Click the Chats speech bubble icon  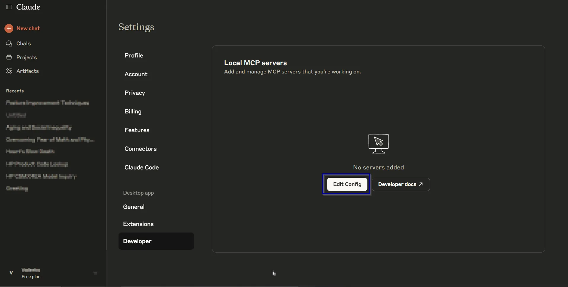click(9, 44)
